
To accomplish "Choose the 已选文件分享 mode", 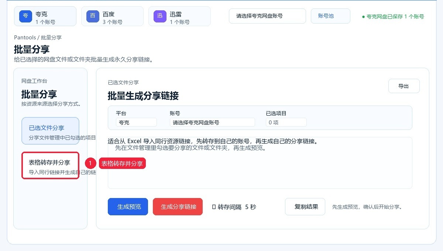I will point(50,131).
